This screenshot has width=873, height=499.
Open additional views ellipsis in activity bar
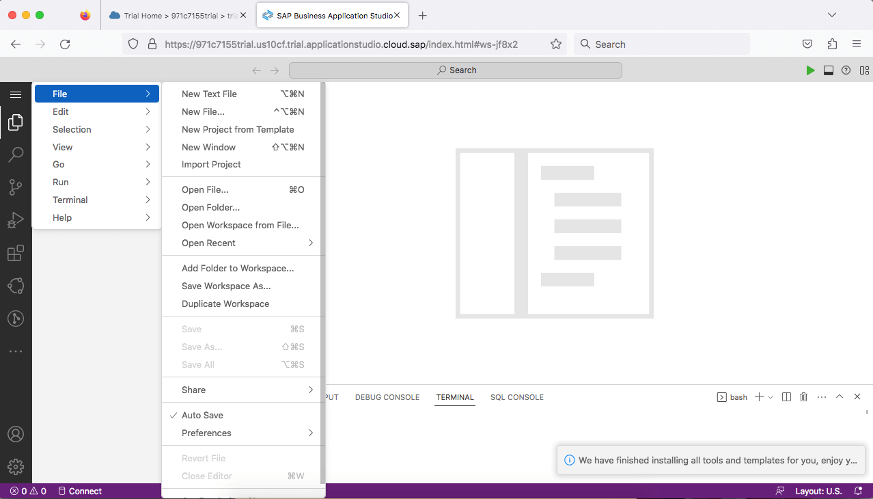pos(16,351)
